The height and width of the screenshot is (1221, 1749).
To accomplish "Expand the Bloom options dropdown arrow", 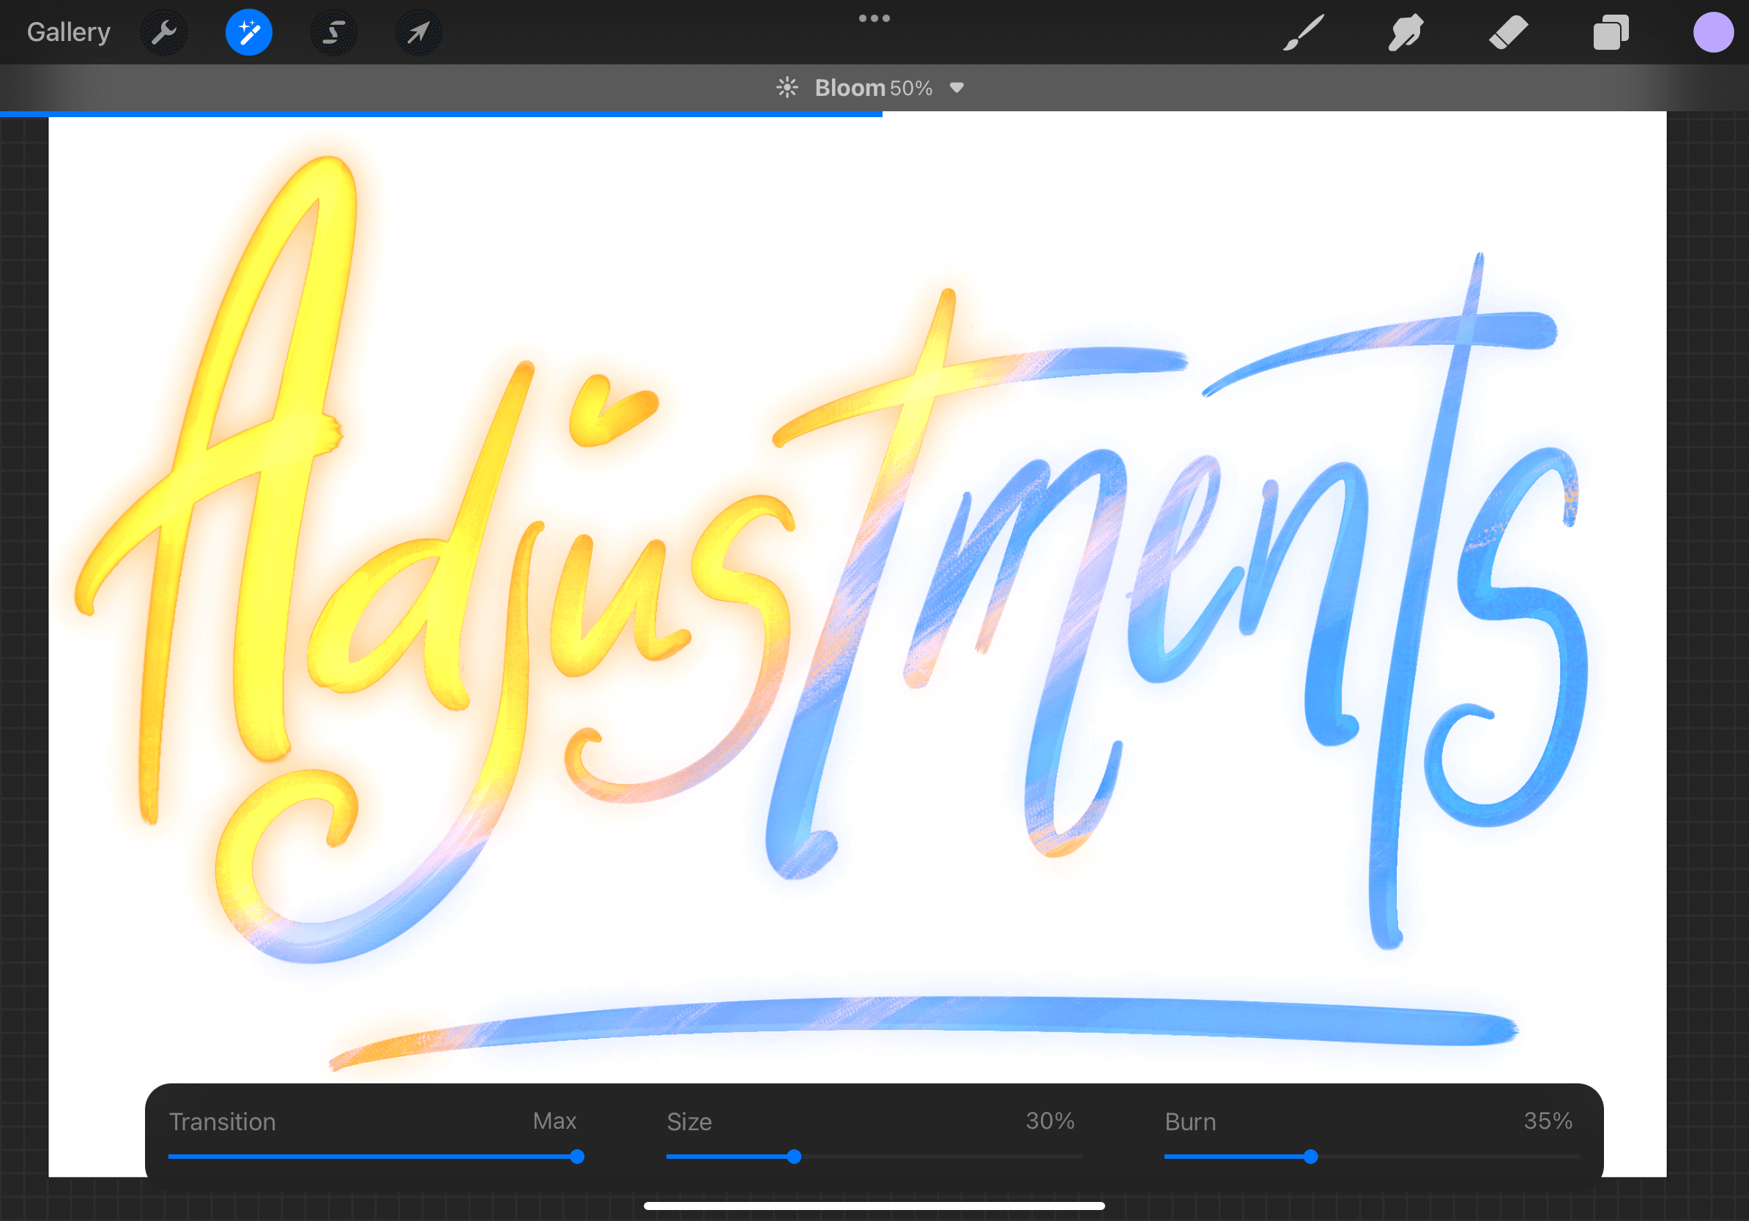I will [x=957, y=89].
